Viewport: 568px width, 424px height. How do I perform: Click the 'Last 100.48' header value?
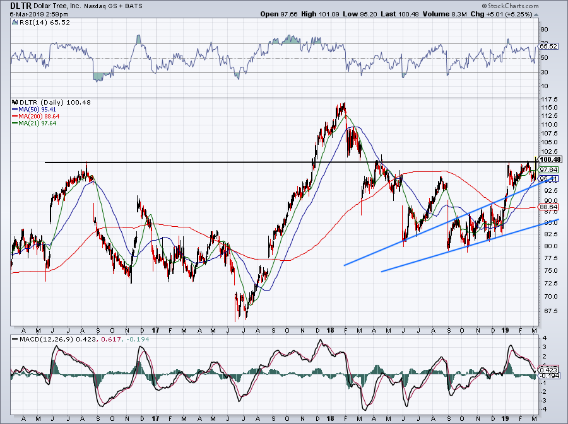point(400,14)
